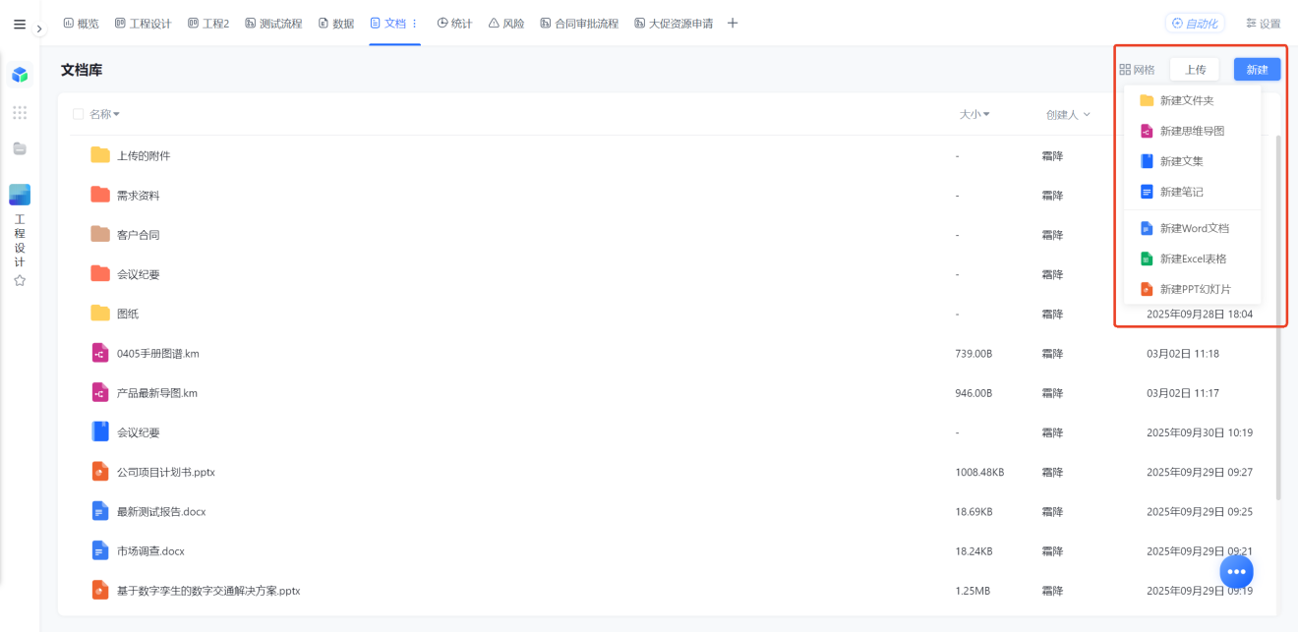Click the 图纸 folder icon
Viewport: 1298px width, 632px height.
pos(100,313)
